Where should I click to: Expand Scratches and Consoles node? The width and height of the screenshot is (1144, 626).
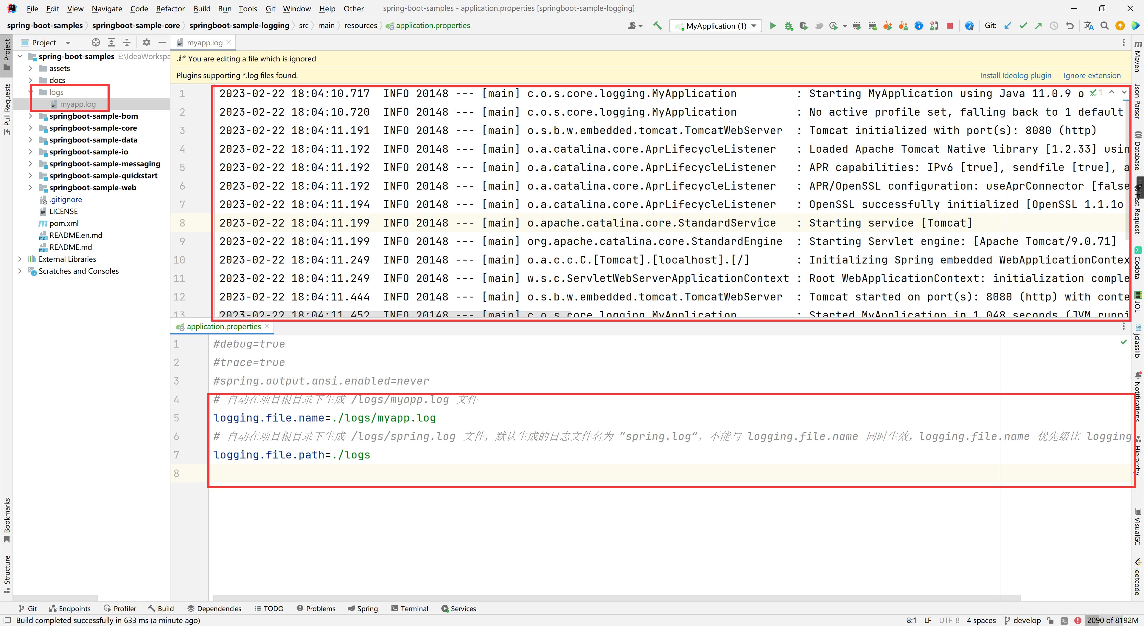tap(20, 271)
